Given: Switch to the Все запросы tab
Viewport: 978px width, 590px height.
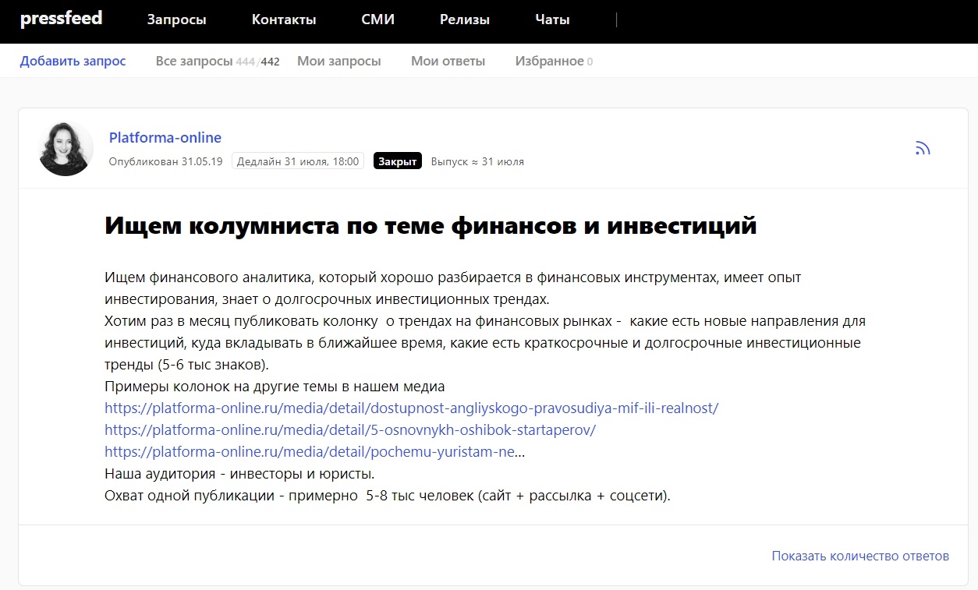Looking at the screenshot, I should pos(194,61).
